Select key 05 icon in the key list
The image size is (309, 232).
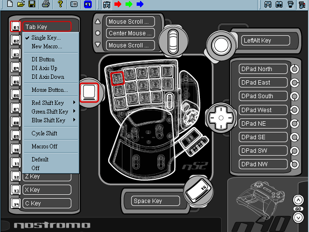point(15,81)
